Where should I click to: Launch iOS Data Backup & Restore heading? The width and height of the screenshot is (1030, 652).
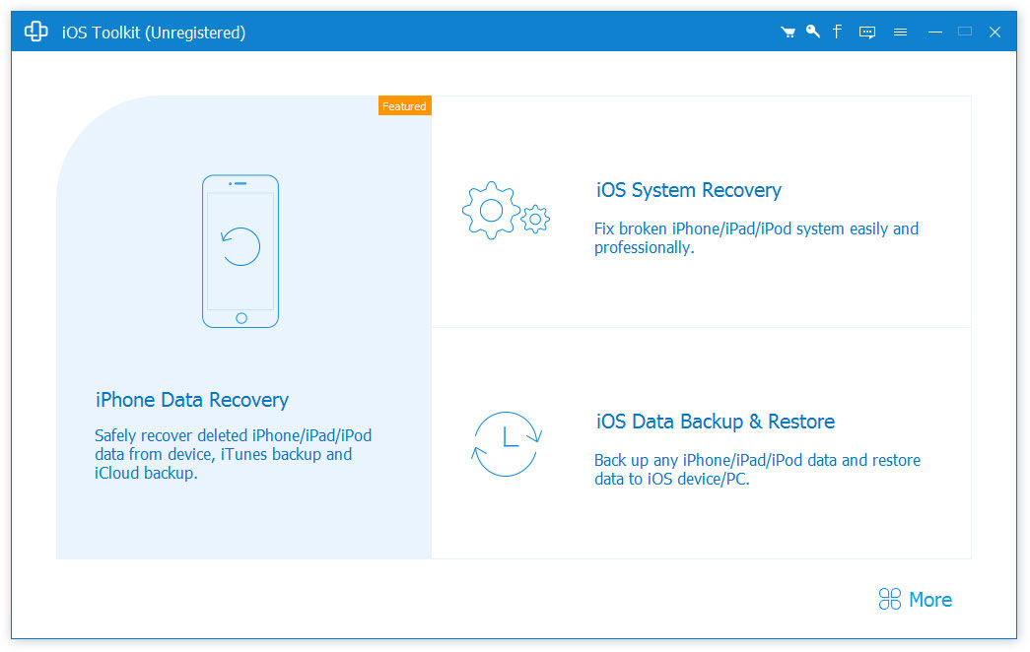[715, 422]
